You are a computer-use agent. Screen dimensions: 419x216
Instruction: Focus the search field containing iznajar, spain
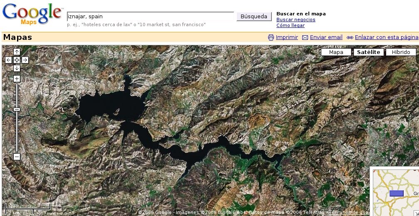pyautogui.click(x=150, y=17)
